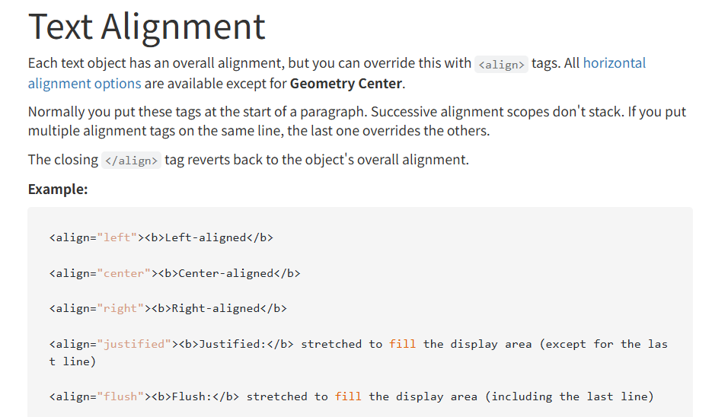Screen dimensions: 728x417
Task: Click the Text Alignment page heading
Action: [x=146, y=26]
